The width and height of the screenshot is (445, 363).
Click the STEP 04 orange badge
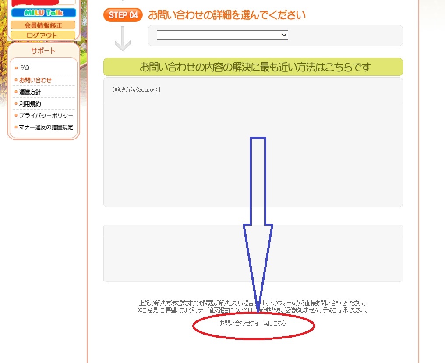tap(123, 15)
